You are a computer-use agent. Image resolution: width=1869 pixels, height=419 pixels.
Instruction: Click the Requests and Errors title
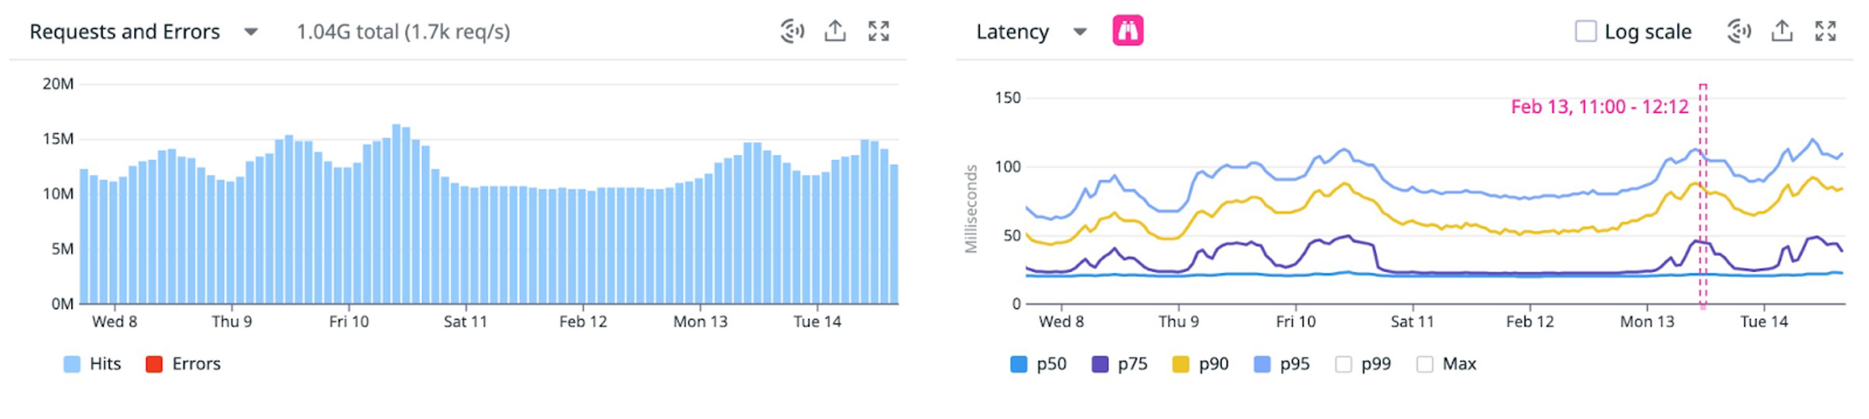coord(125,32)
